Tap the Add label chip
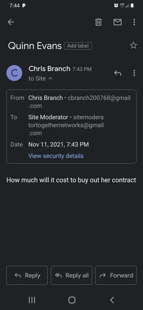Screen dimensions: 143x310 pyautogui.click(x=78, y=46)
